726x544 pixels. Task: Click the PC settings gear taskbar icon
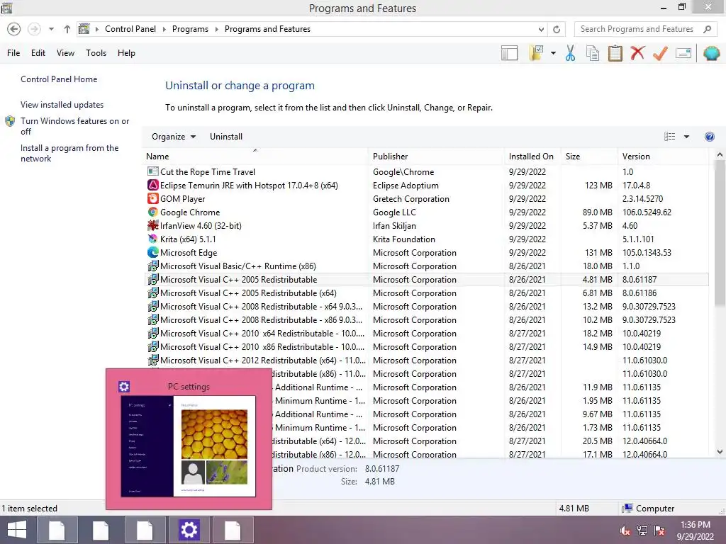[x=189, y=530]
